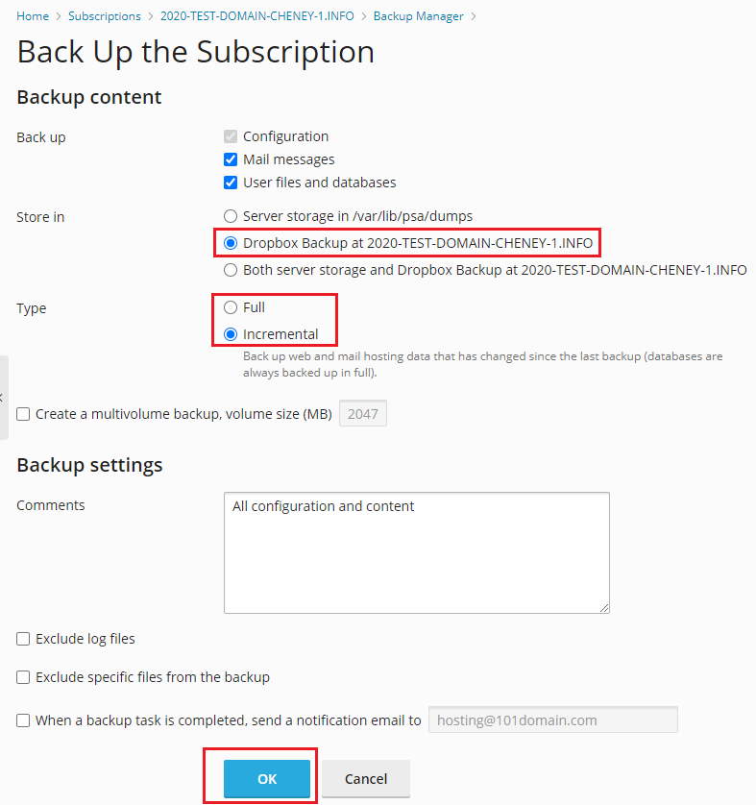This screenshot has height=805, width=756.
Task: Open the Subscriptions breadcrumb link
Action: click(104, 16)
